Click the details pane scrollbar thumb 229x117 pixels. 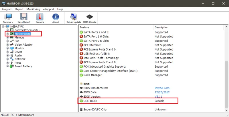tap(226, 84)
